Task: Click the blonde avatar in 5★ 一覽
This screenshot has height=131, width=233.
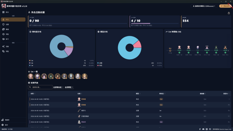Action: coord(84,76)
